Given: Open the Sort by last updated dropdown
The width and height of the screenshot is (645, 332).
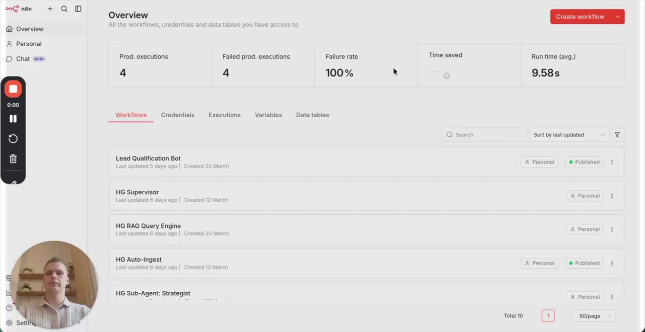Looking at the screenshot, I should (x=569, y=135).
